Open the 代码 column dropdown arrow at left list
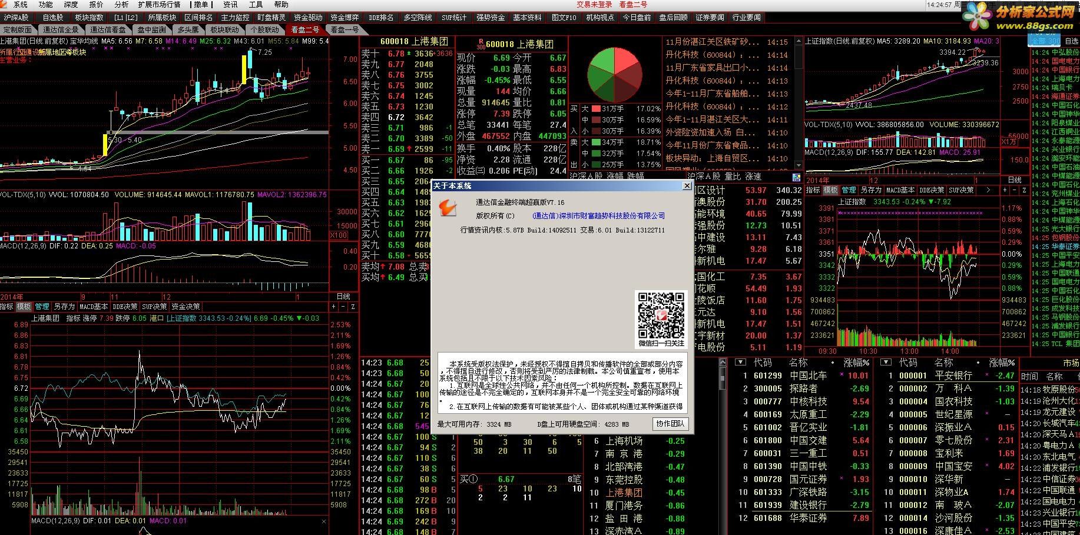The image size is (1080, 535). 741,363
